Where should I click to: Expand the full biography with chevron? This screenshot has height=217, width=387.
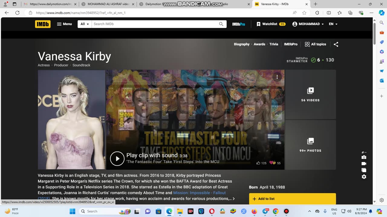pyautogui.click(x=233, y=199)
